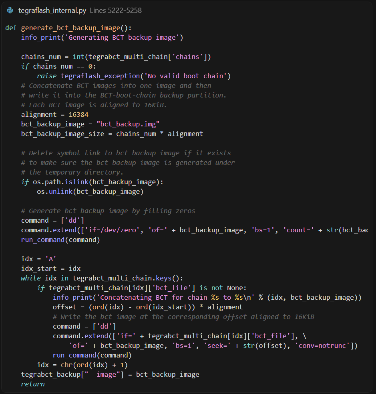This screenshot has width=376, height=394.
Task: Click the final return keyword
Action: [x=33, y=384]
